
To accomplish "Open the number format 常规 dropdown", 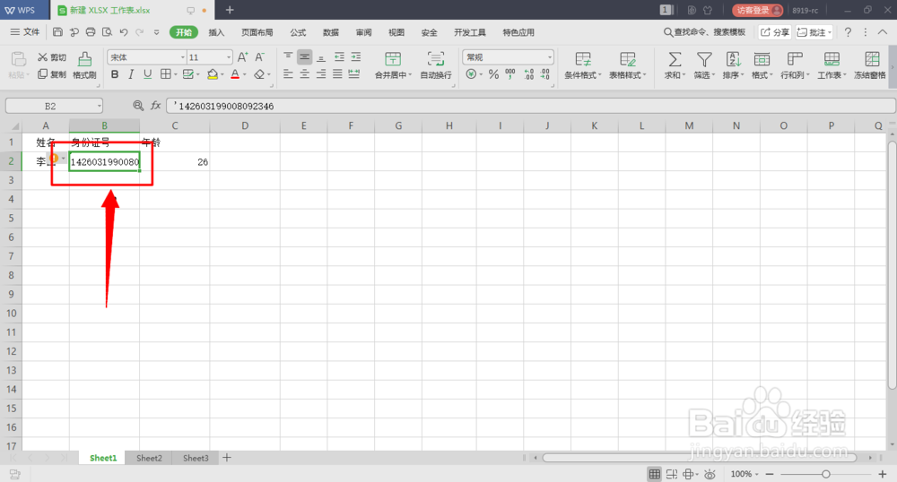I will tap(550, 57).
